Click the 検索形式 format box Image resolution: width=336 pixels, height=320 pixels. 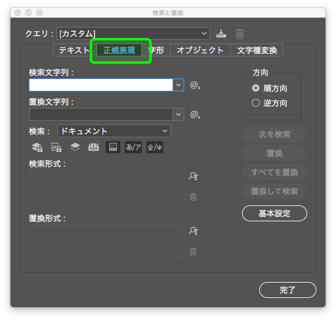[106, 186]
